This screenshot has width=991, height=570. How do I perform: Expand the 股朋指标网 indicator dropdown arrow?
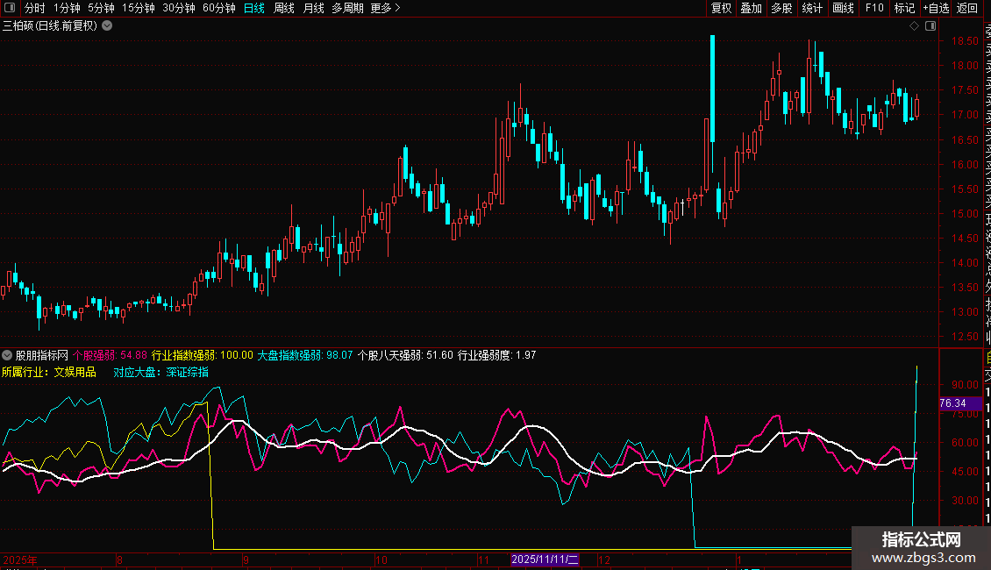[7, 355]
